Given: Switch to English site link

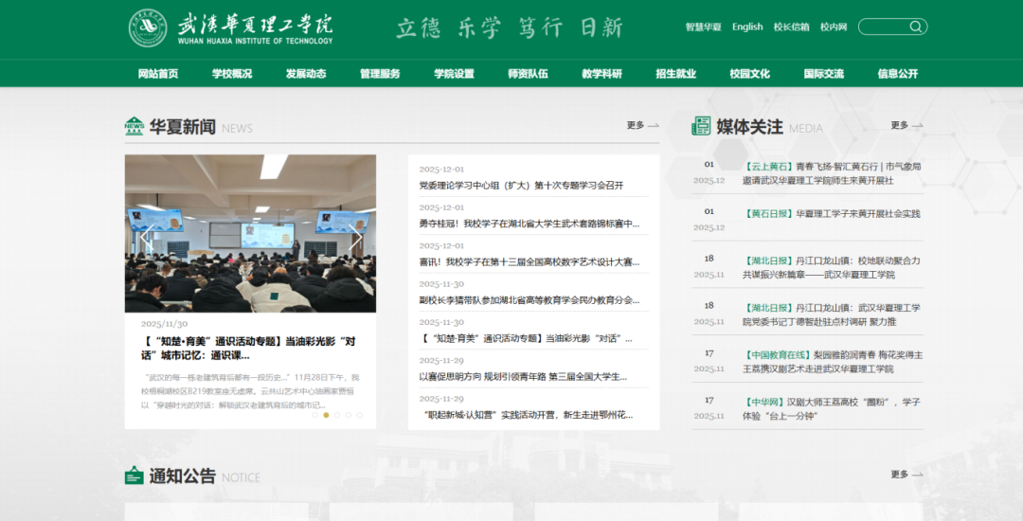Looking at the screenshot, I should click(x=747, y=27).
